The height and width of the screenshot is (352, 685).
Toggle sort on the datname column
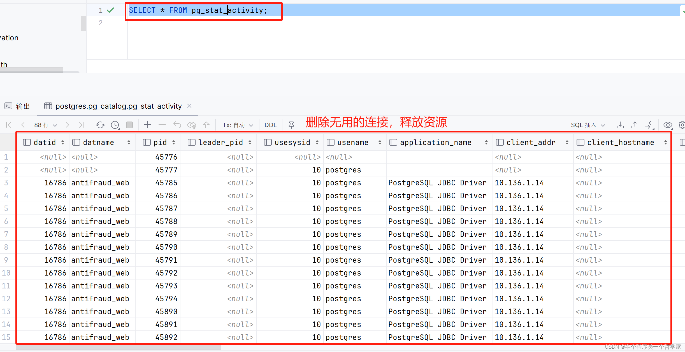pyautogui.click(x=129, y=143)
